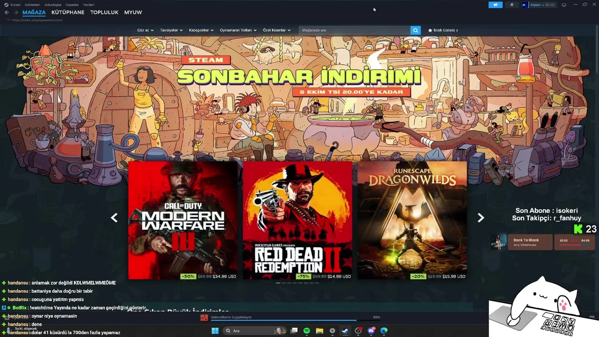Click the Steam logo in menu bar
Screen dimensions: 599x337
point(6,5)
